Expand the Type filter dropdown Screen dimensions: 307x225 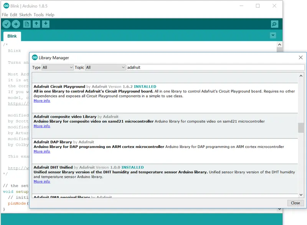coord(58,67)
